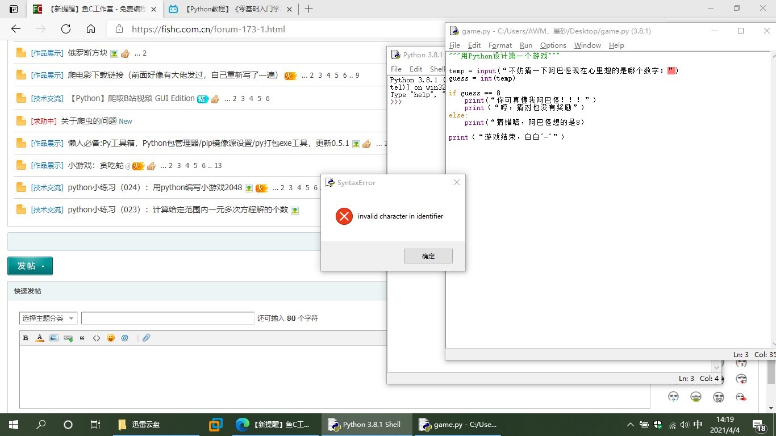Screen dimensions: 776x436
Task: Click [求助中] category tag
Action: click(x=44, y=121)
